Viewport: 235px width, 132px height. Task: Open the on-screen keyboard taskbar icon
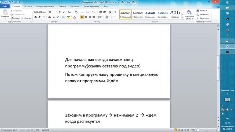coord(227,100)
